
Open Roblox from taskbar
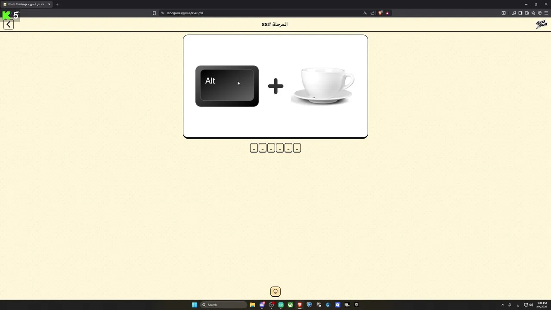pos(337,305)
